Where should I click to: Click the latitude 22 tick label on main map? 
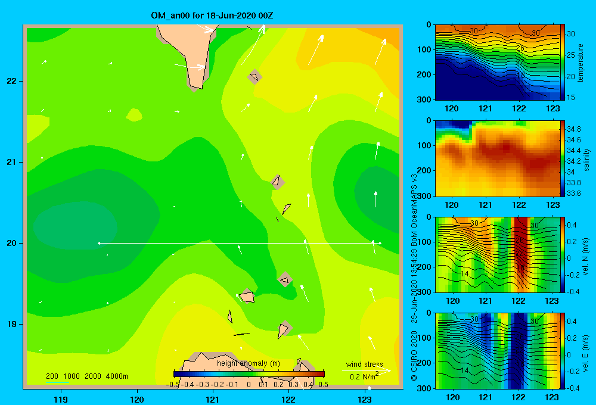[11, 82]
